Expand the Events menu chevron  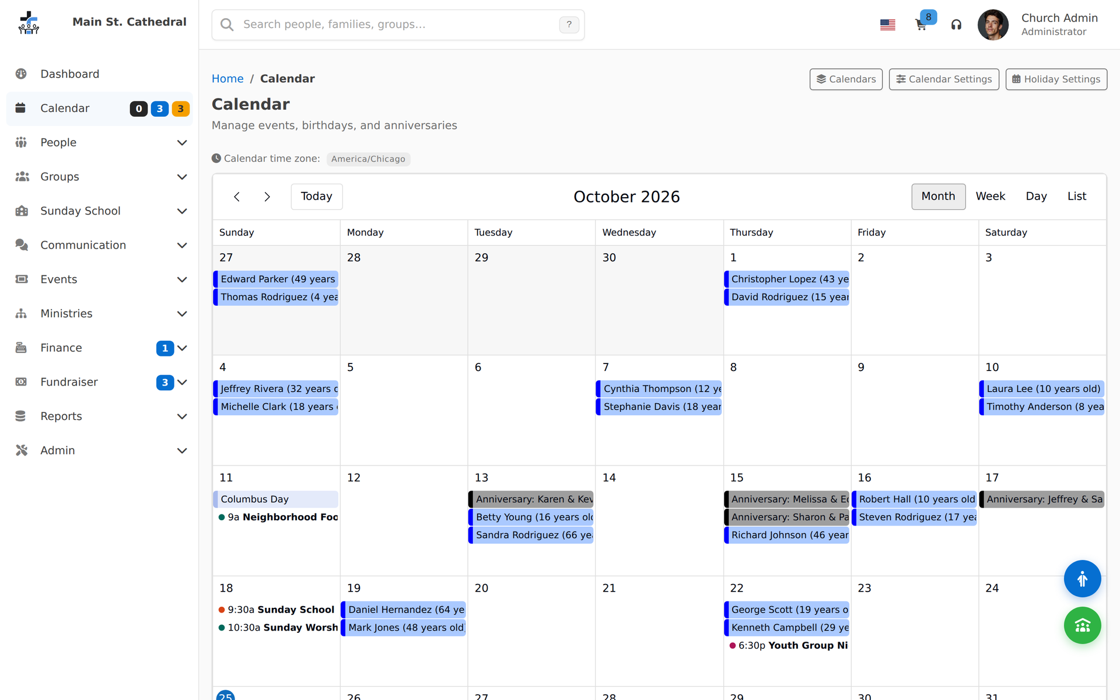182,279
